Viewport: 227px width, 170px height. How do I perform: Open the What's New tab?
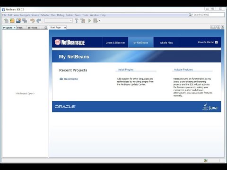(166, 42)
